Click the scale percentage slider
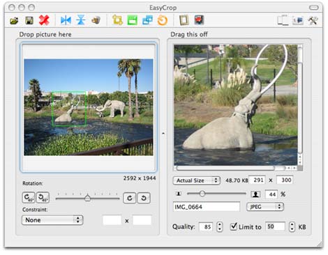 point(216,194)
